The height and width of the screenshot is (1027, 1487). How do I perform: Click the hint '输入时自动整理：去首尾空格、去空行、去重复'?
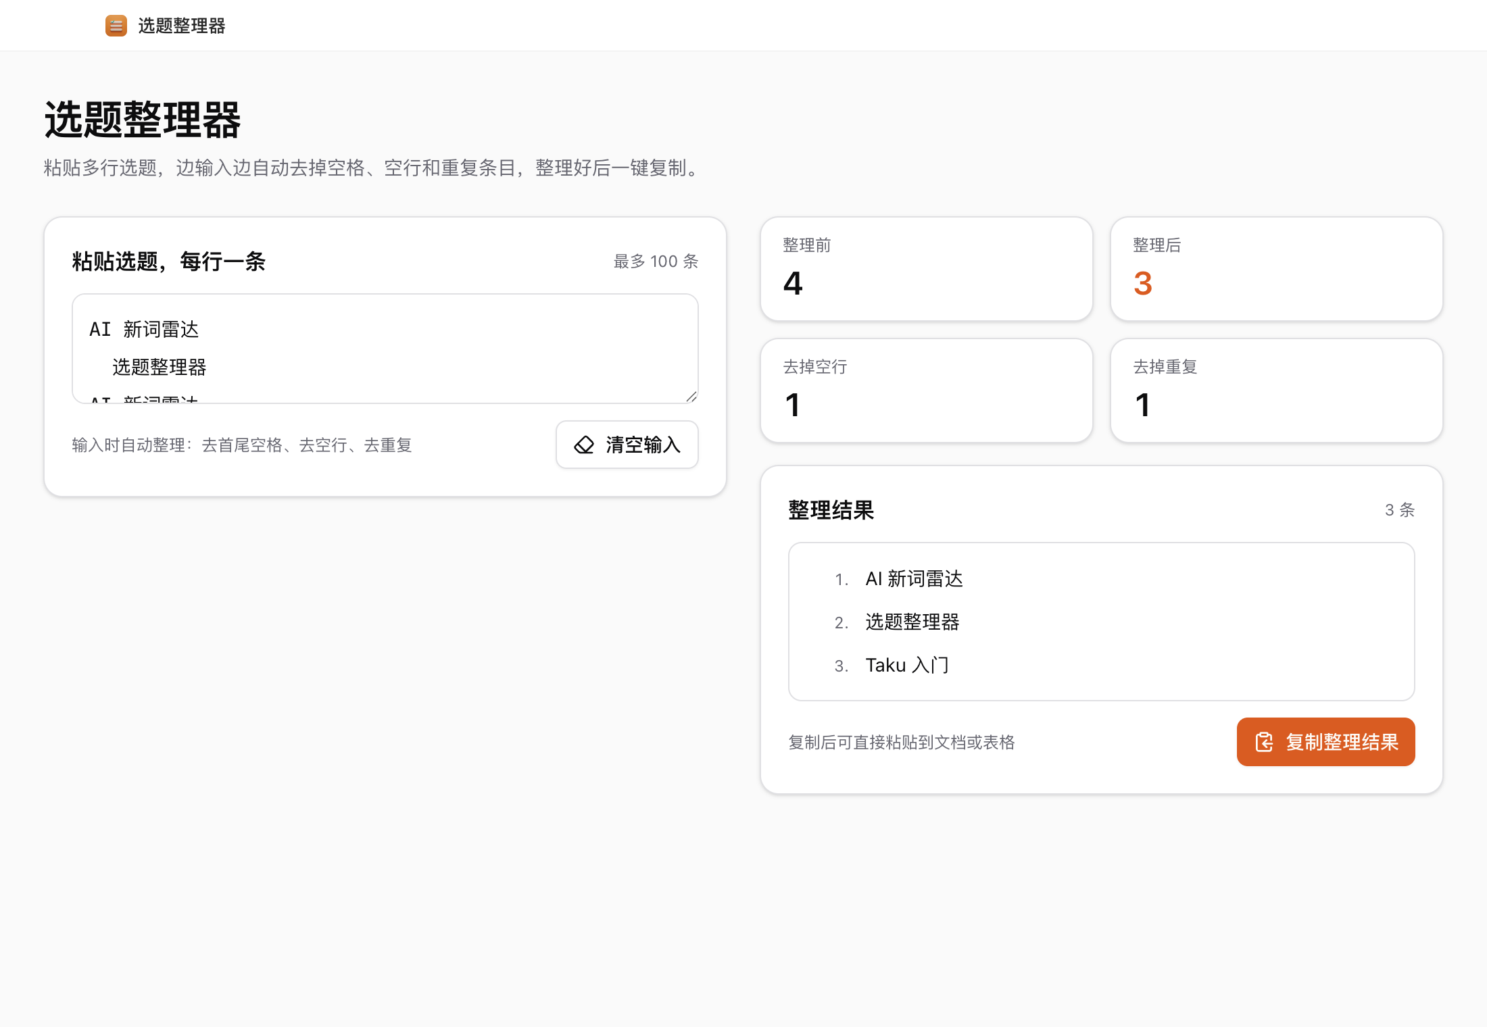click(242, 445)
